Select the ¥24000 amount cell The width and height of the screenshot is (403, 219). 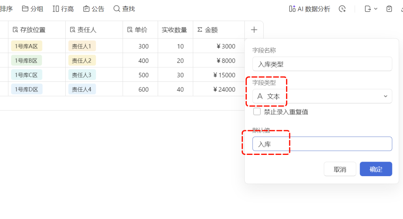219,89
